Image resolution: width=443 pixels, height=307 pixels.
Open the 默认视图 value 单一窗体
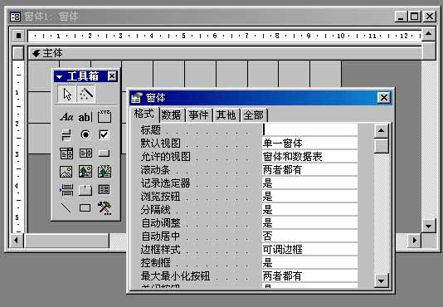(309, 143)
